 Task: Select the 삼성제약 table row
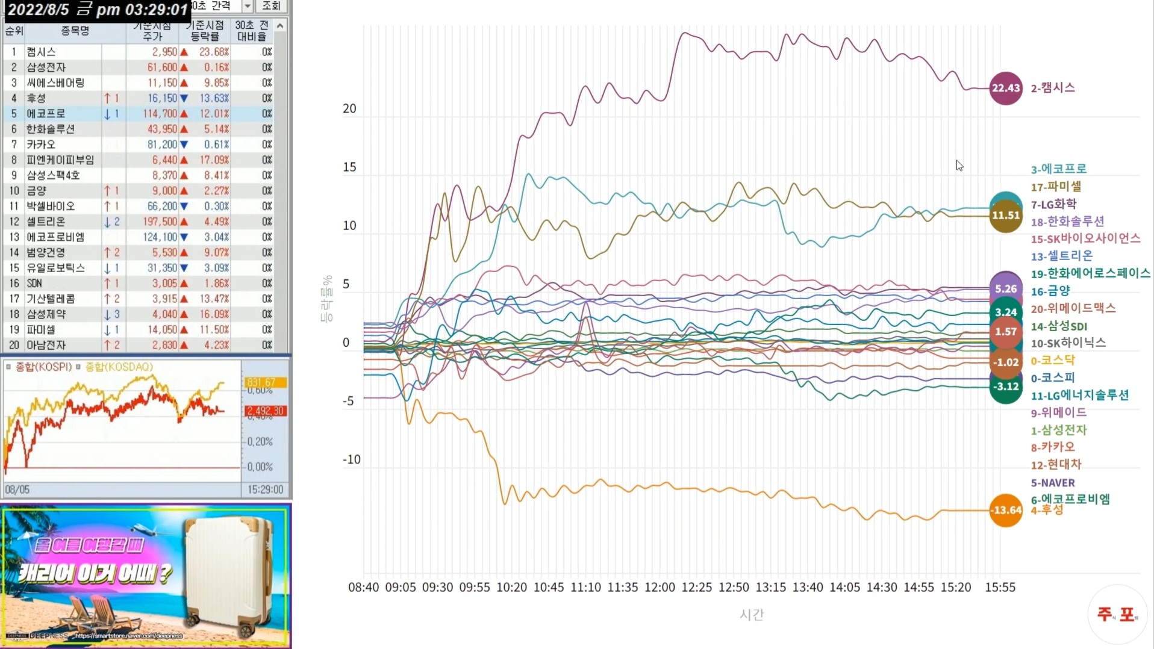139,314
